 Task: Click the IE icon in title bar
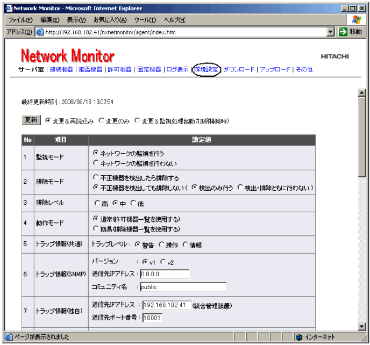point(9,8)
